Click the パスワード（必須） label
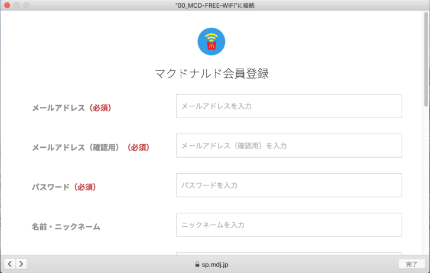Image resolution: width=430 pixels, height=273 pixels. pos(64,187)
